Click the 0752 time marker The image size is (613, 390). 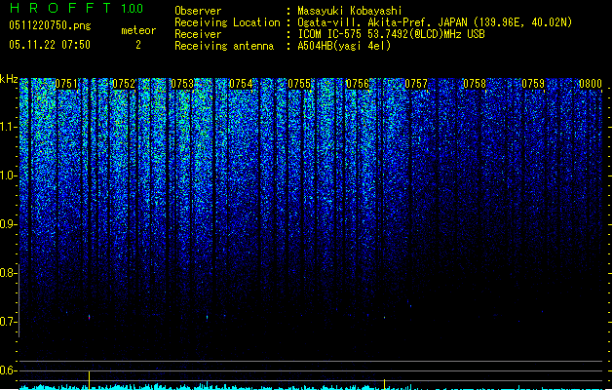click(124, 84)
